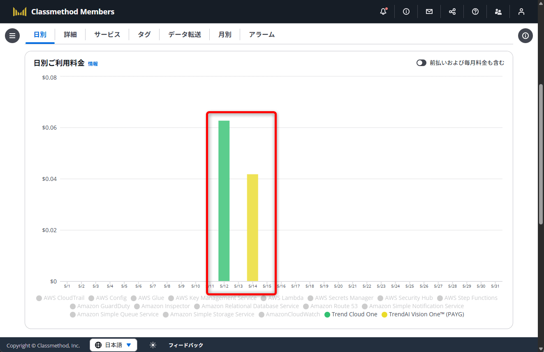The width and height of the screenshot is (544, 352).
Task: Click the 5/1 date label on the x-axis
Action: tap(67, 286)
